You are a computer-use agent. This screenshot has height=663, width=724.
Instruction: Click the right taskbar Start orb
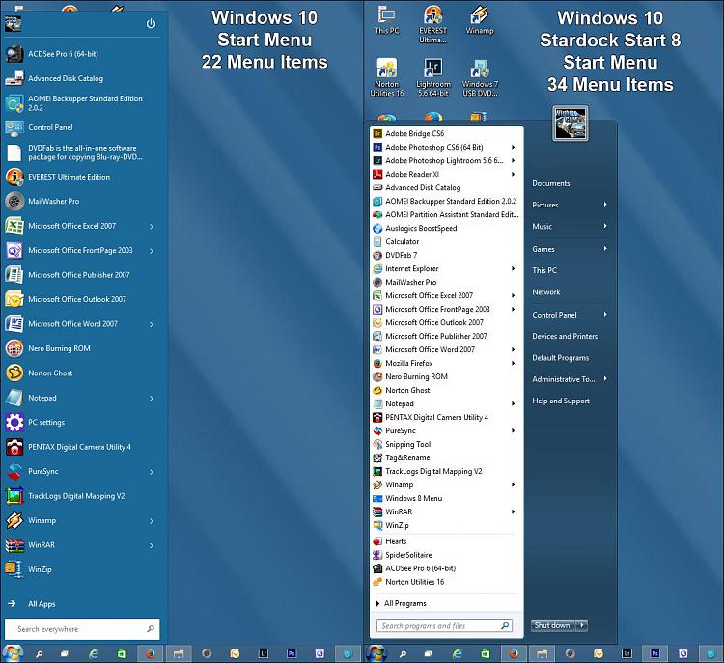(x=376, y=653)
